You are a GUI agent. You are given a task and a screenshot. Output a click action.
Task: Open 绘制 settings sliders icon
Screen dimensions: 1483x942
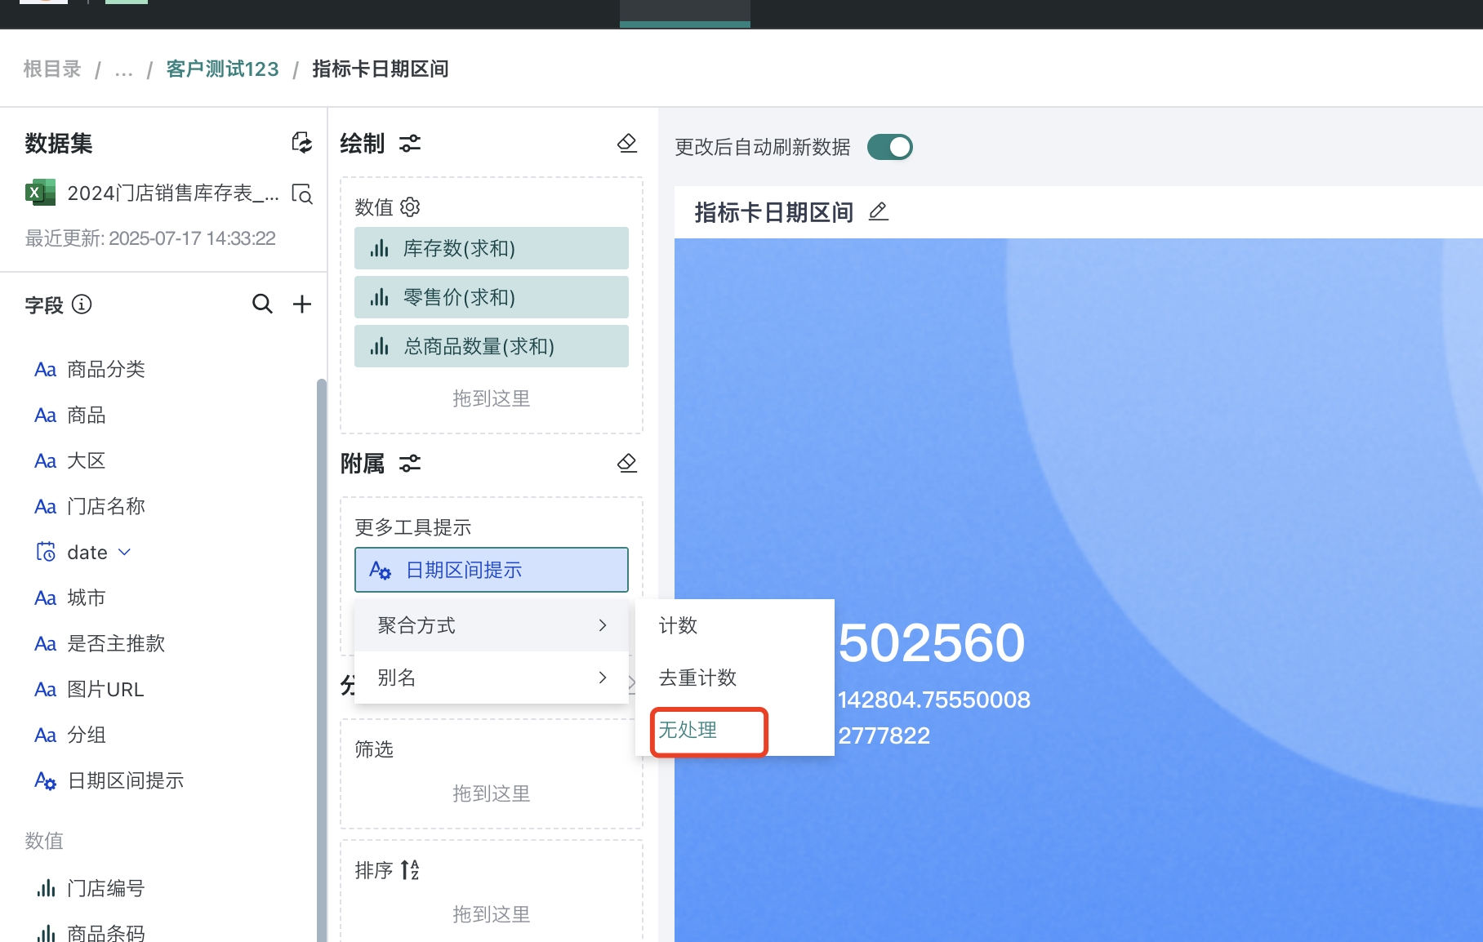click(410, 144)
